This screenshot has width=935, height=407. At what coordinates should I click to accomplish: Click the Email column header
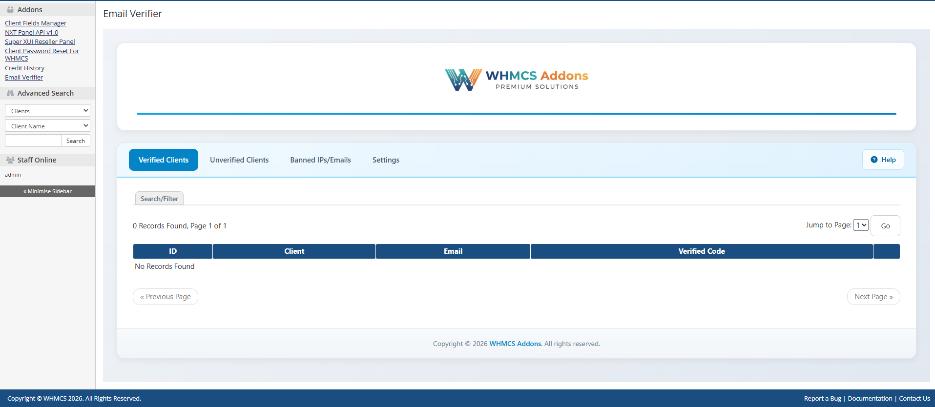453,251
